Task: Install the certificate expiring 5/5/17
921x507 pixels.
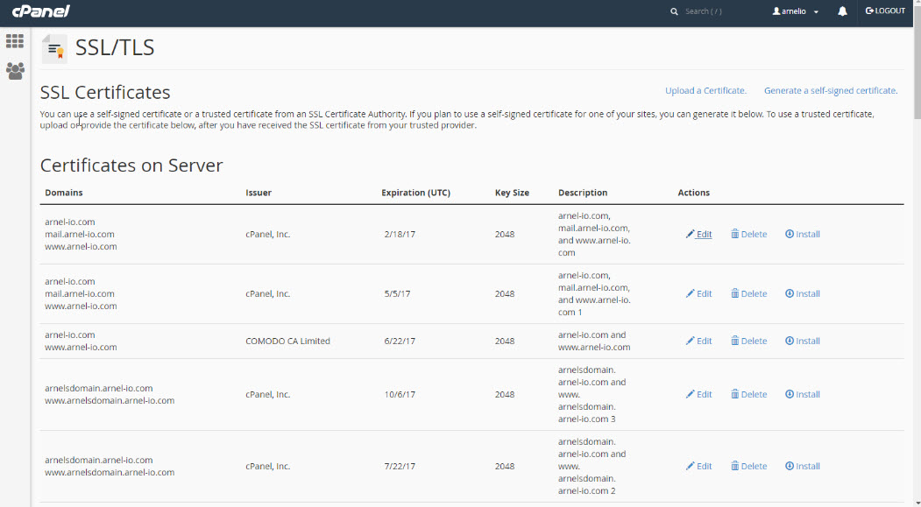Action: [x=803, y=294]
